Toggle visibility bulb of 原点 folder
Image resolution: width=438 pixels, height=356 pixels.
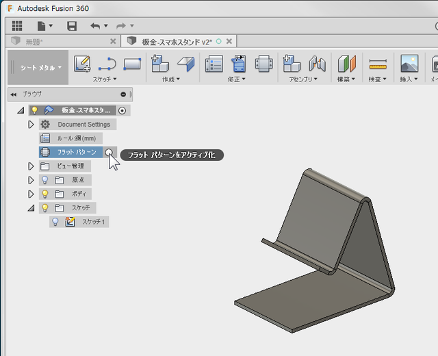(x=44, y=179)
